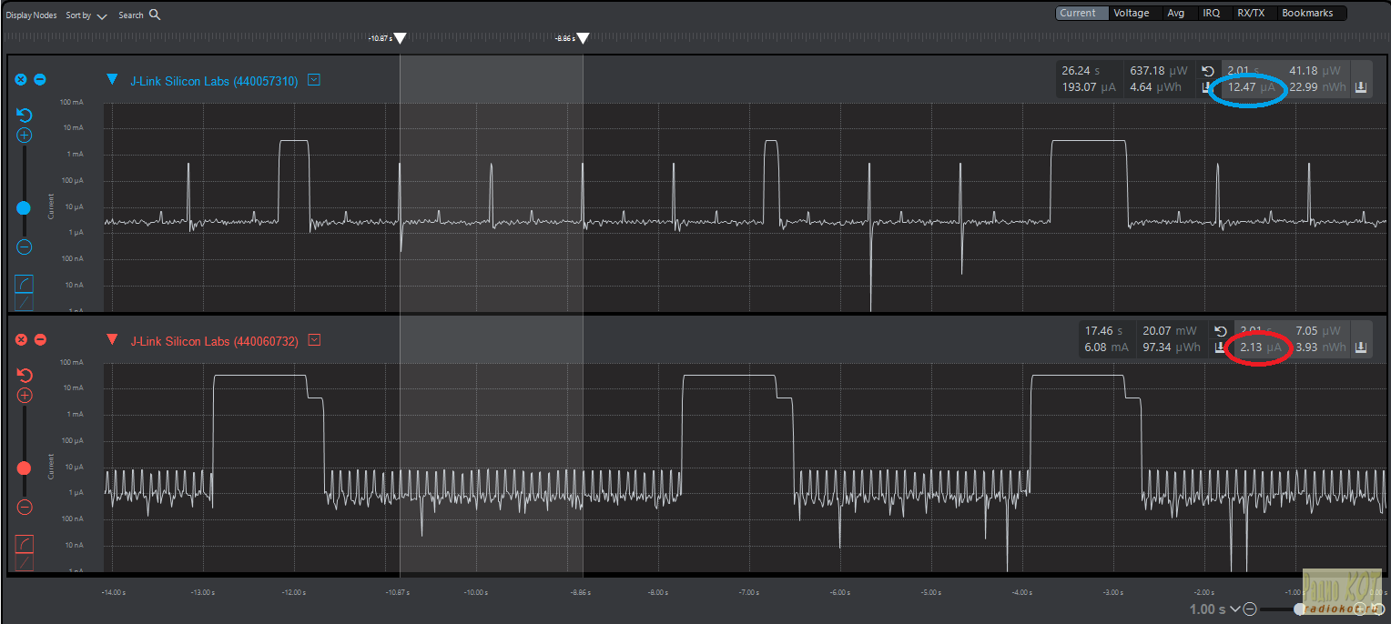Open the Bookmarks tab
The image size is (1391, 624).
click(1306, 13)
